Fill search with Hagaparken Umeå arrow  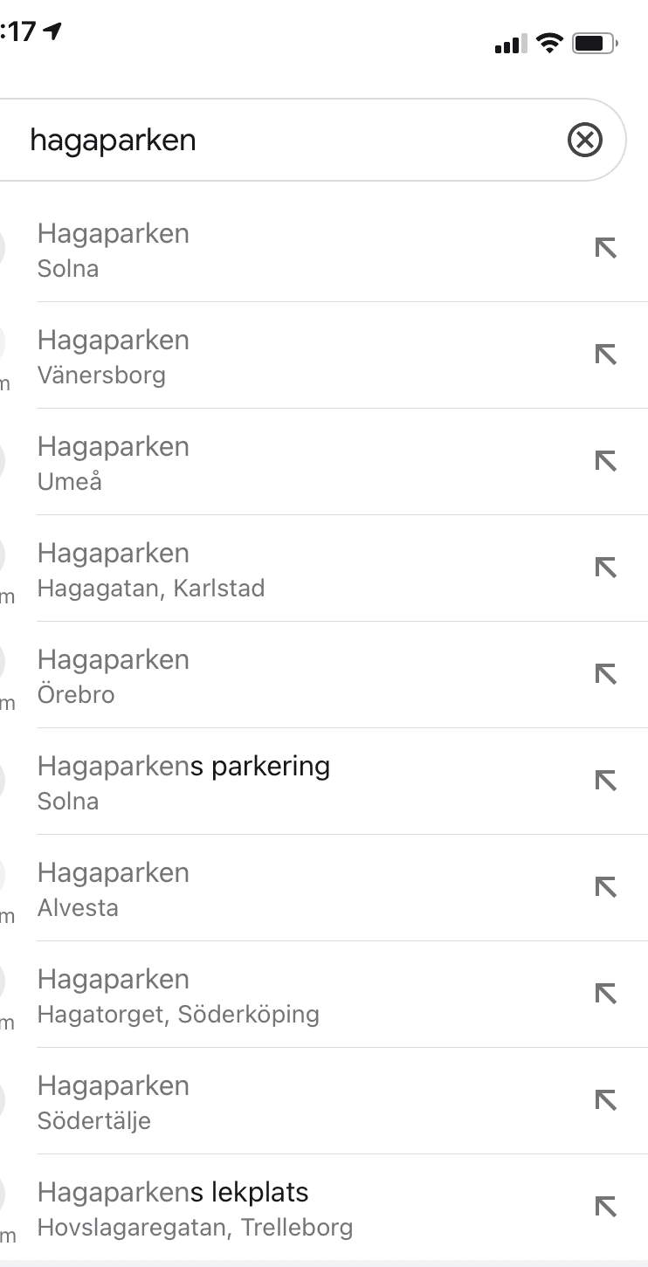coord(605,462)
